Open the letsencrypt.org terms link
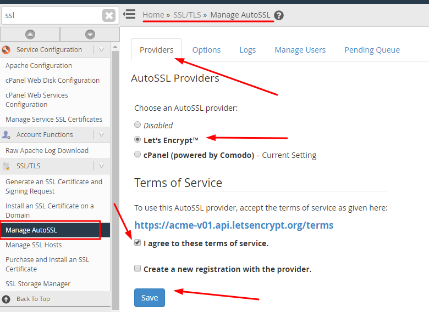The image size is (429, 312). (x=234, y=225)
